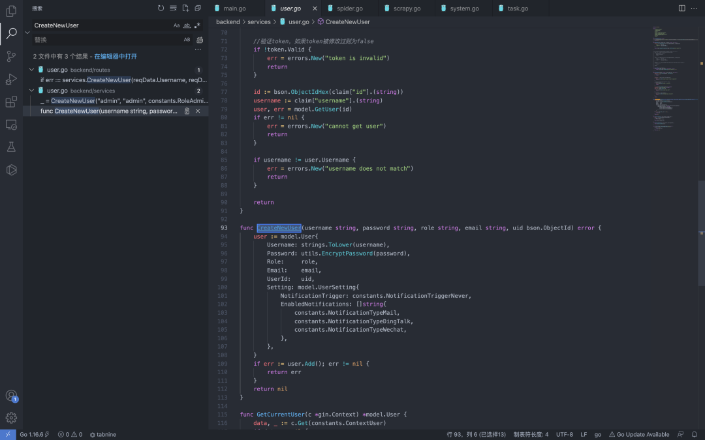This screenshot has width=705, height=440.
Task: Toggle Use Regular Expression search option
Action: 198,25
